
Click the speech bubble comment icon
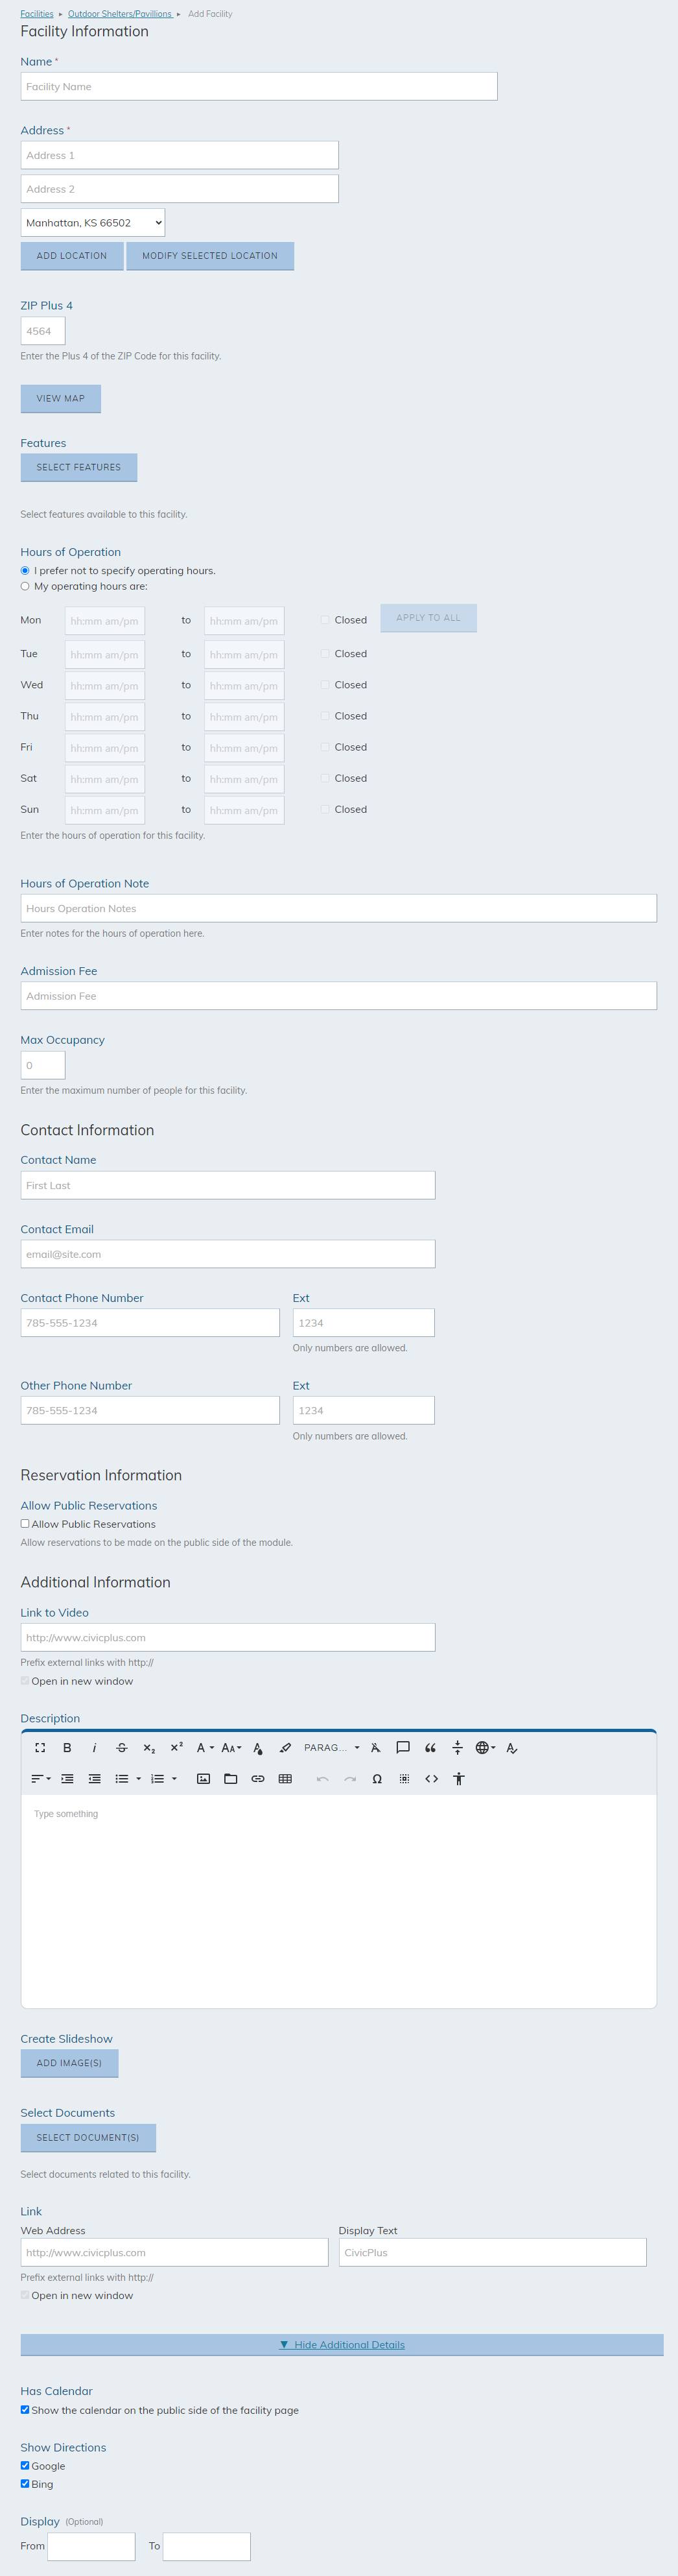(x=403, y=1748)
